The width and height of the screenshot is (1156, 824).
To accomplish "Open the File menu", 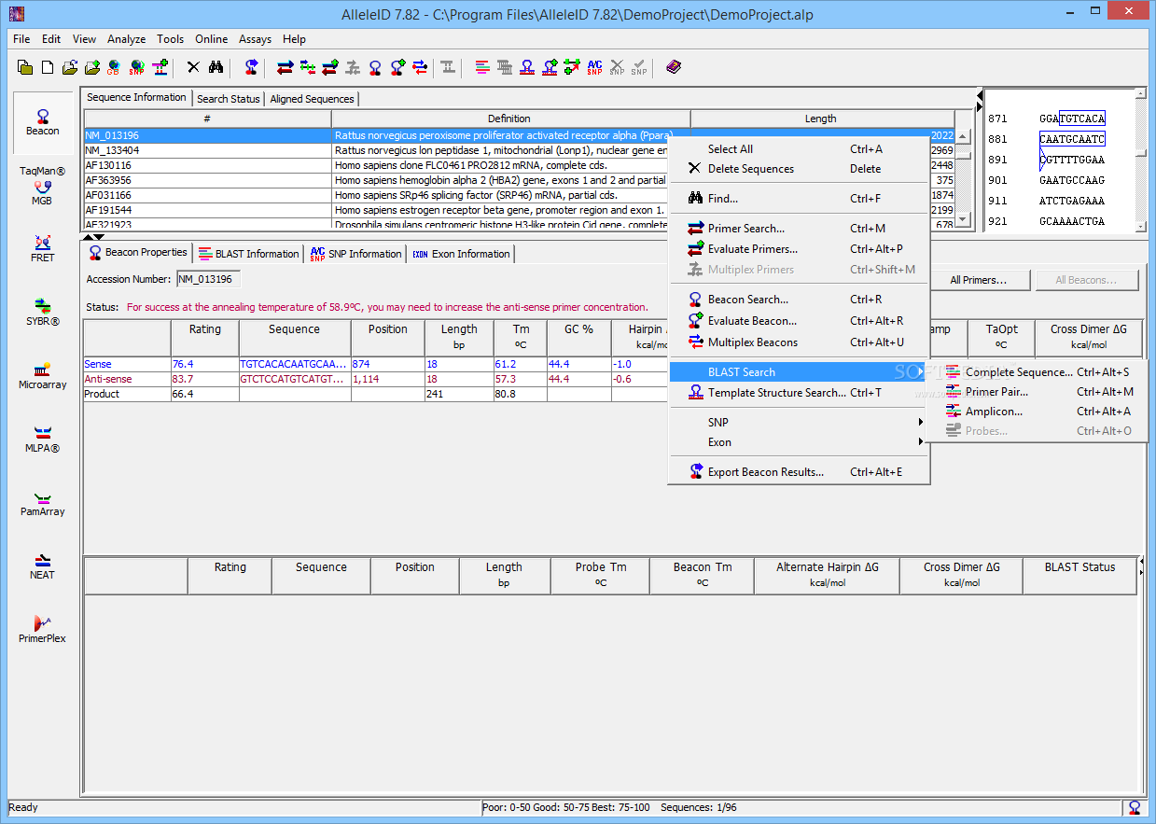I will 21,39.
